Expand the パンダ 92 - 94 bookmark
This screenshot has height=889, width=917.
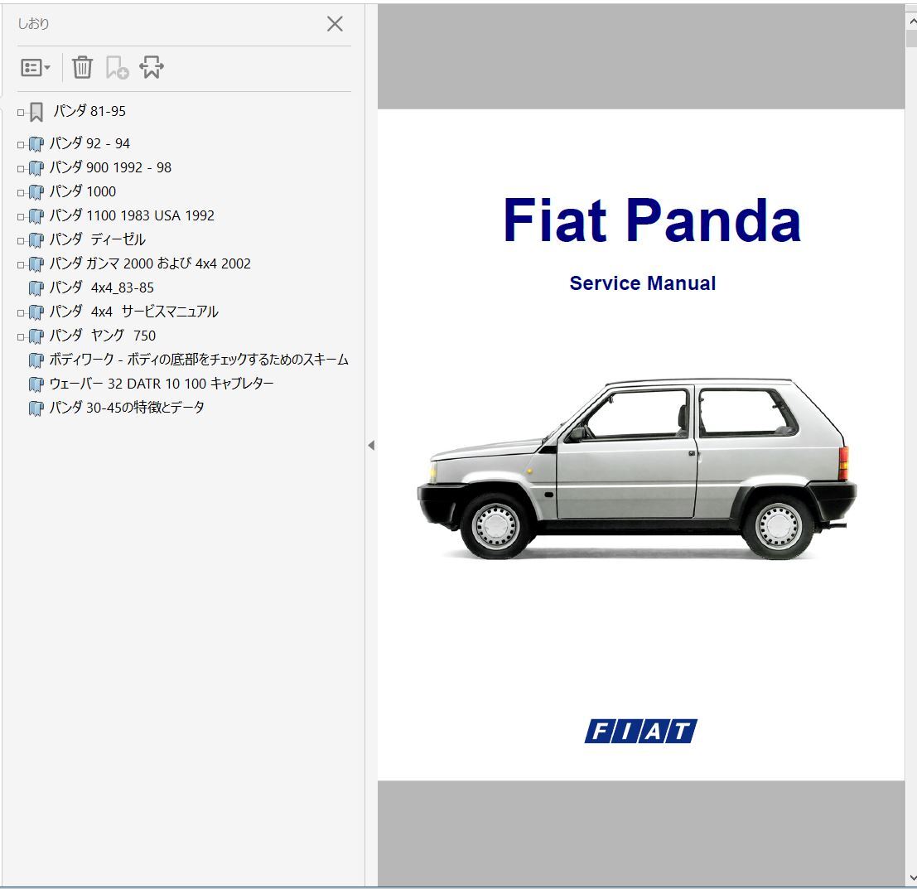coord(20,143)
